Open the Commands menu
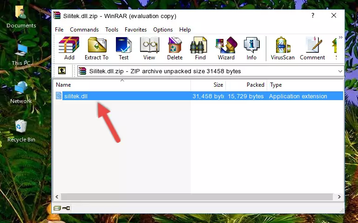This screenshot has width=358, height=223. coord(84,30)
